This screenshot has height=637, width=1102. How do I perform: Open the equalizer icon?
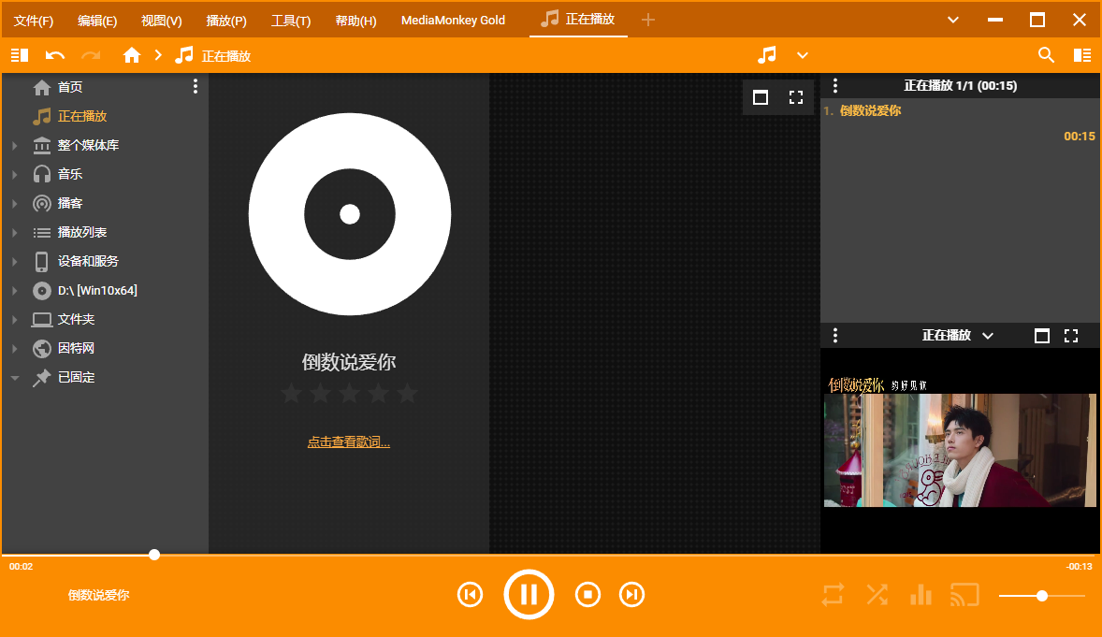(x=921, y=594)
